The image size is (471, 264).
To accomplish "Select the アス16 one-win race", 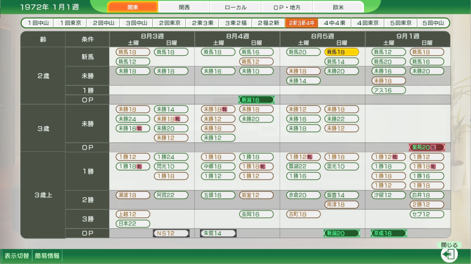I will (388, 90).
